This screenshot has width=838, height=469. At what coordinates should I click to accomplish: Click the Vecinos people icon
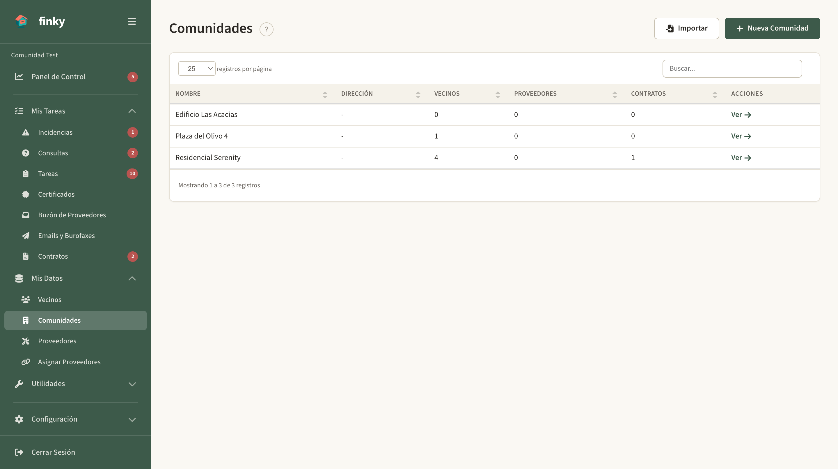point(26,300)
